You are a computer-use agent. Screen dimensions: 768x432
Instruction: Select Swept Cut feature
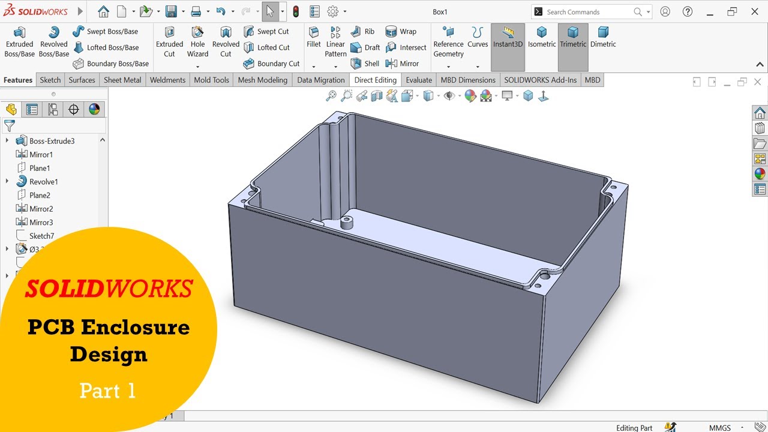coord(266,31)
